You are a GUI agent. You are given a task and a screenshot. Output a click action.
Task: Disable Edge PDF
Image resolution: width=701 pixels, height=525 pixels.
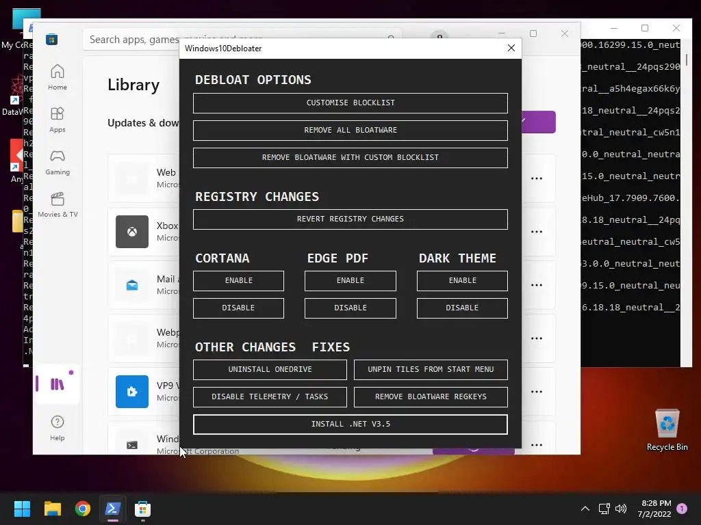pos(350,308)
